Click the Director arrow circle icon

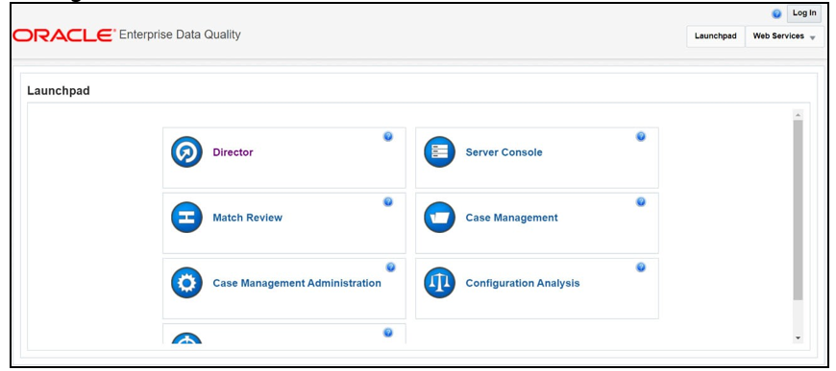click(x=186, y=152)
